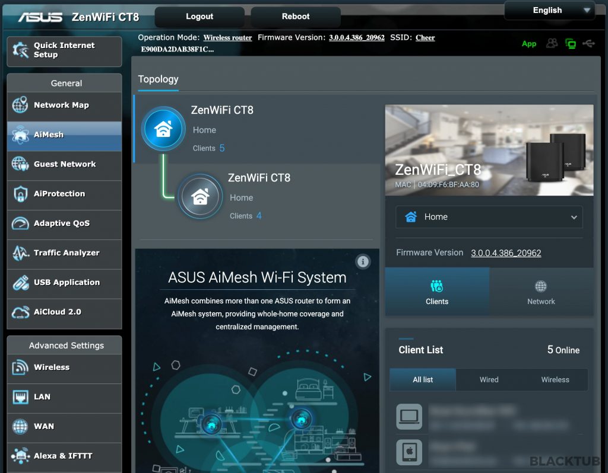608x473 pixels.
Task: Click the AiProtection shield icon
Action: coord(20,194)
